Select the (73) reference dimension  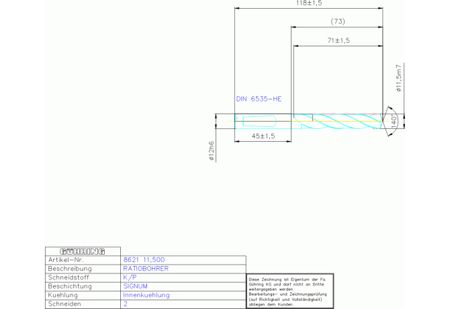338,21
